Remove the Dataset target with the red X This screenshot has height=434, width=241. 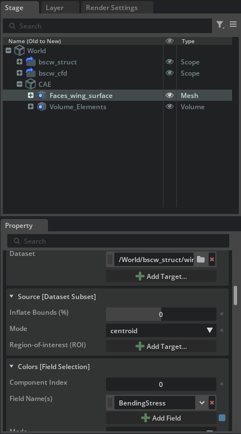click(x=212, y=259)
